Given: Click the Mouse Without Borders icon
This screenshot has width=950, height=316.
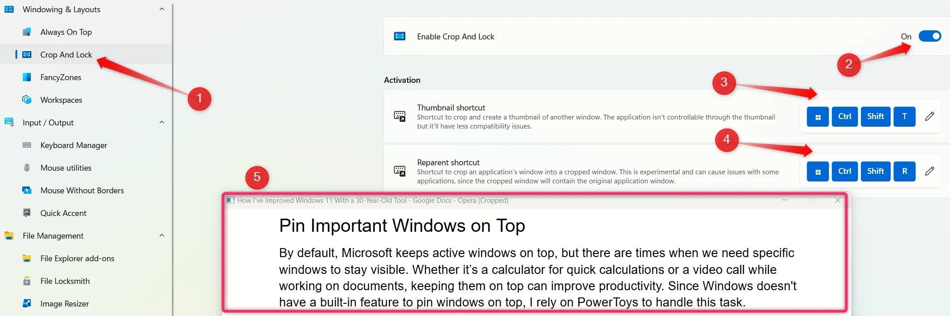Looking at the screenshot, I should 27,190.
